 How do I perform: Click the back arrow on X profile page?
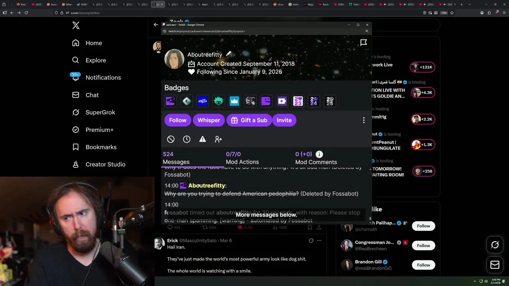coord(156,25)
